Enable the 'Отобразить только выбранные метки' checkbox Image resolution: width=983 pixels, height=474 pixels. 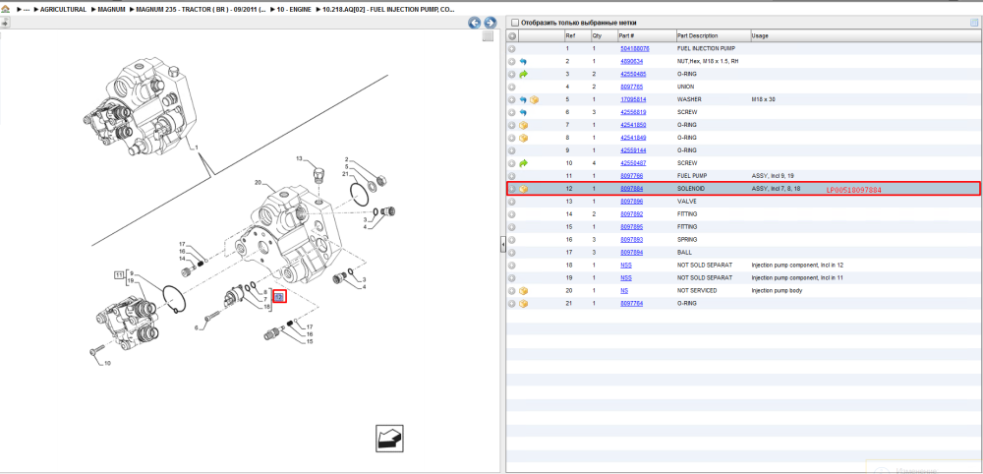[514, 23]
